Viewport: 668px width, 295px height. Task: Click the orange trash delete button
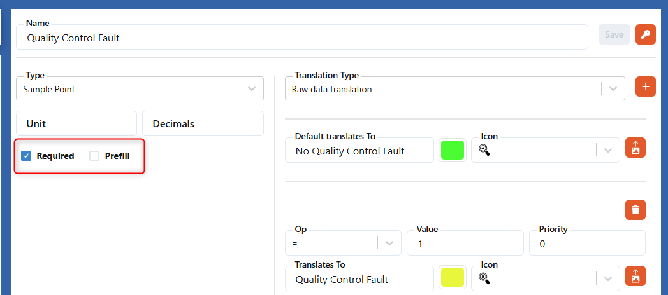[x=635, y=210]
